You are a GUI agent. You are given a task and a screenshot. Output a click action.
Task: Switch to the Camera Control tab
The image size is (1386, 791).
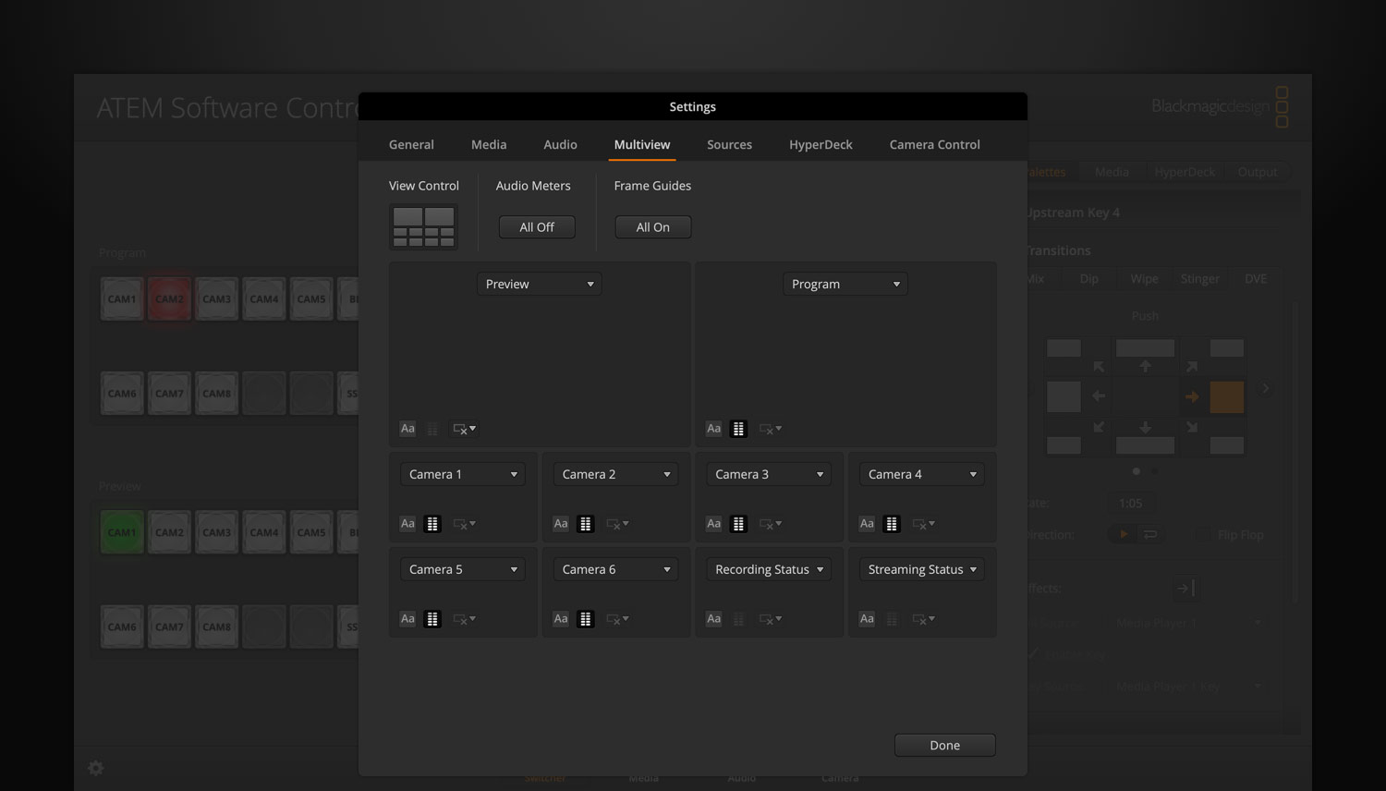pos(934,144)
